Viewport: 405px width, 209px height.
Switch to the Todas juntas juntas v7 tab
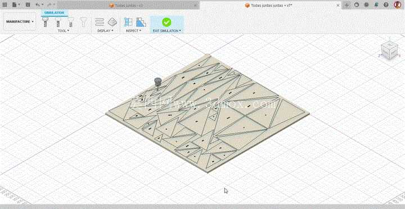click(268, 5)
